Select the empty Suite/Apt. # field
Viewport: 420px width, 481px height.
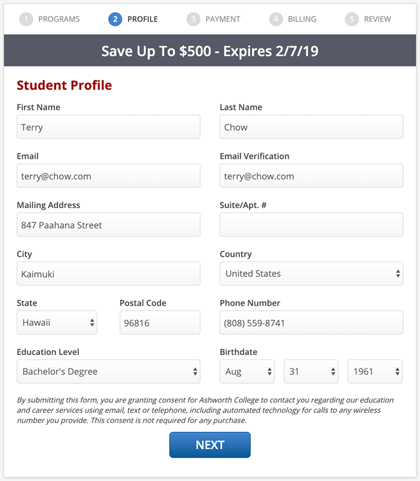[x=311, y=225]
